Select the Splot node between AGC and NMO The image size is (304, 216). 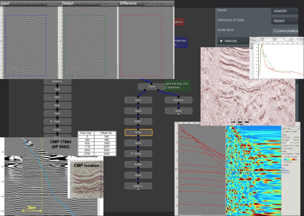(138, 111)
